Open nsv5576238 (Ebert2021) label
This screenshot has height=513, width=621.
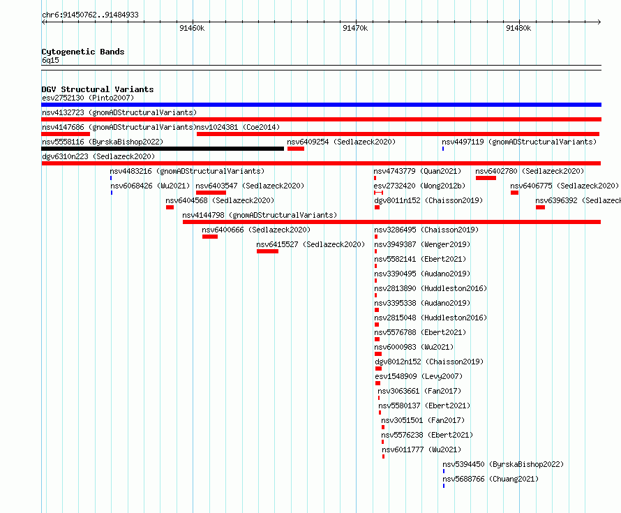coord(427,435)
